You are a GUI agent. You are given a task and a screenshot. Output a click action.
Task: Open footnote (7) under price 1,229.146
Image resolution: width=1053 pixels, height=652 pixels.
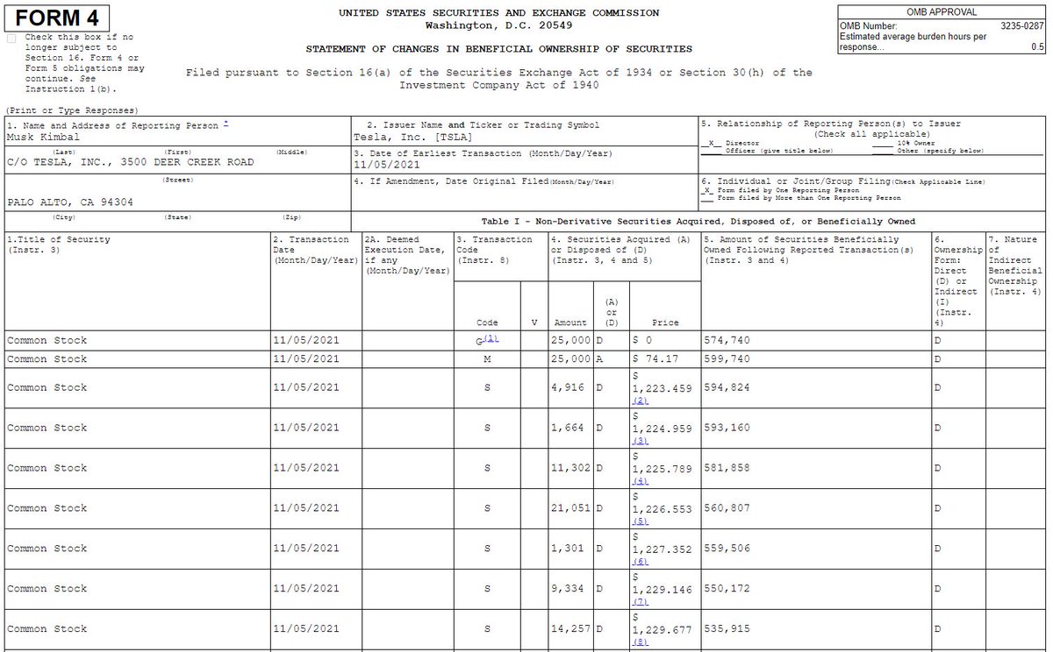[641, 601]
